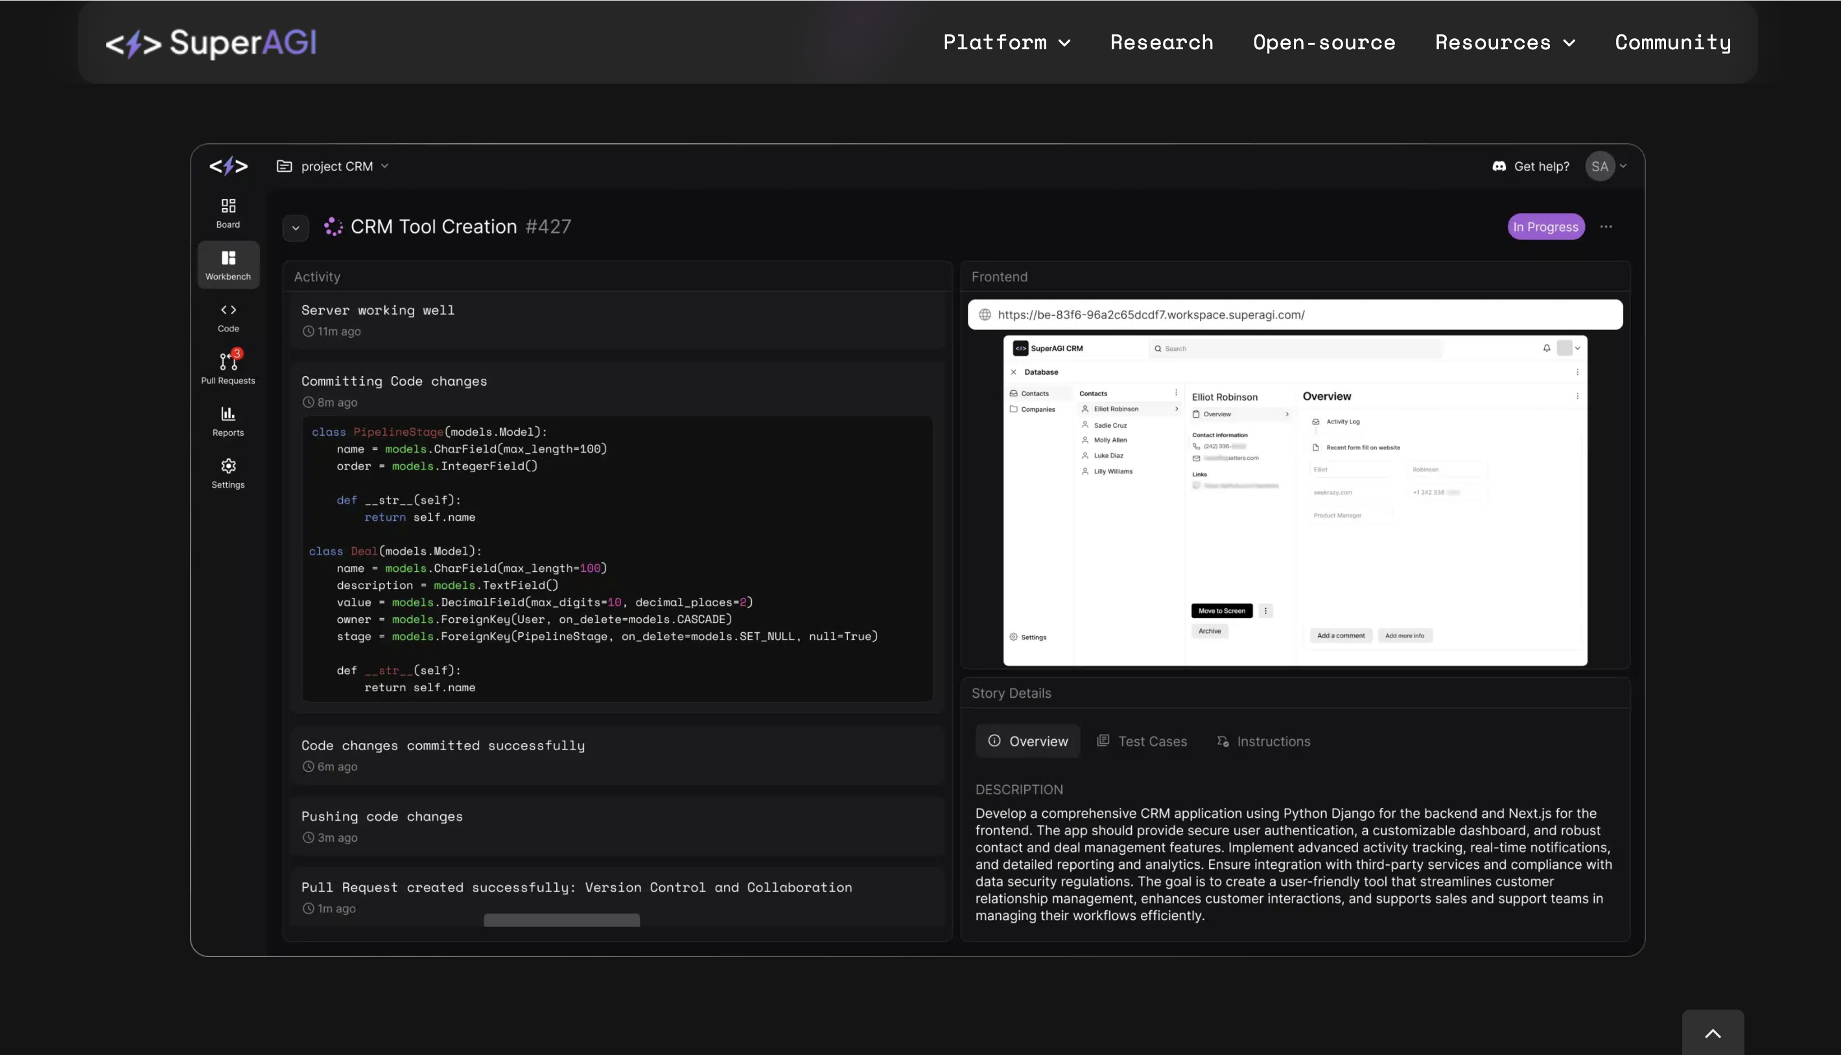Go to the Research page
This screenshot has width=1841, height=1055.
coord(1162,43)
